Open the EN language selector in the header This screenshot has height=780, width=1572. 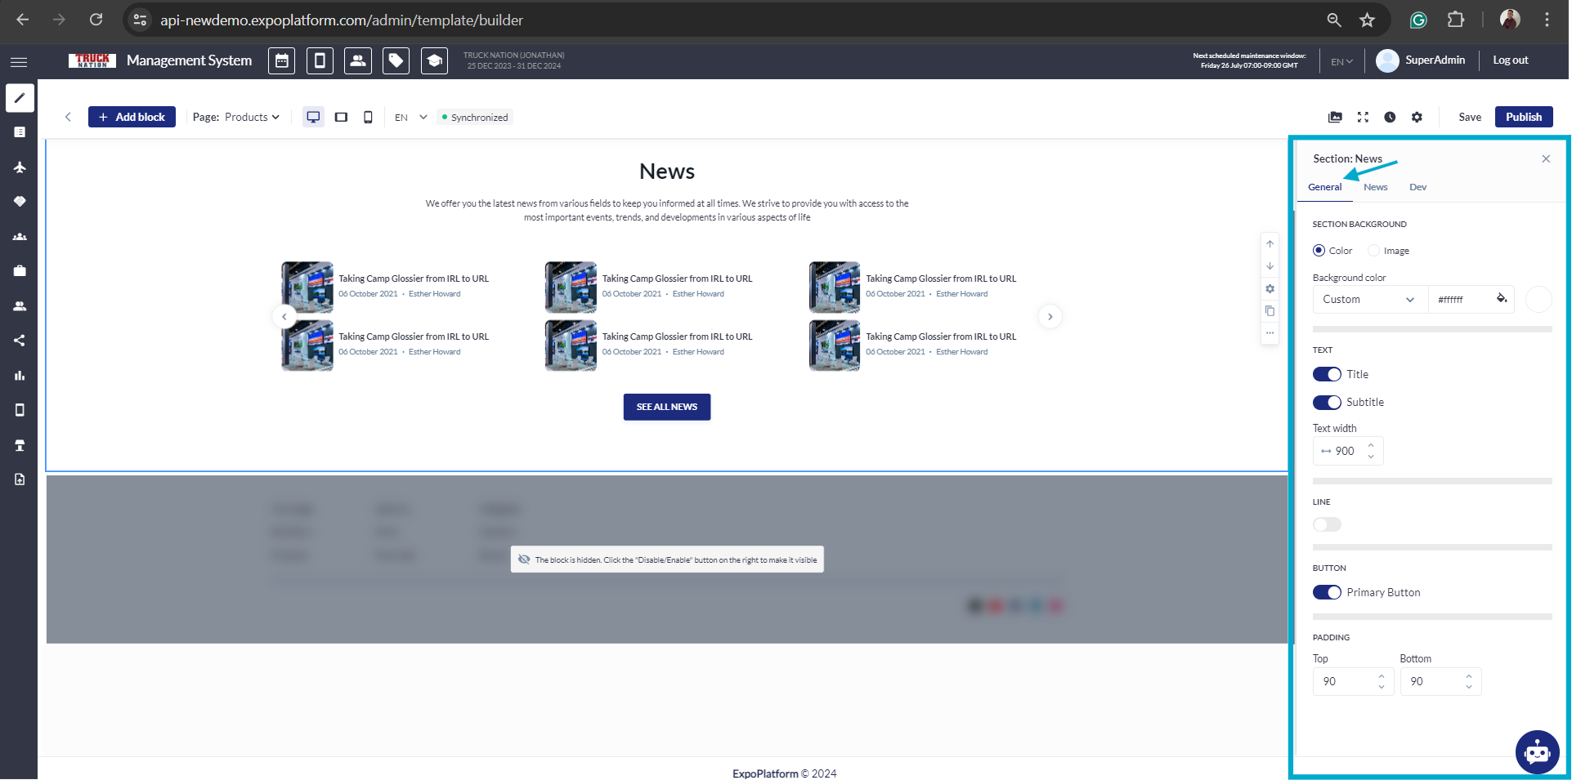(1341, 61)
